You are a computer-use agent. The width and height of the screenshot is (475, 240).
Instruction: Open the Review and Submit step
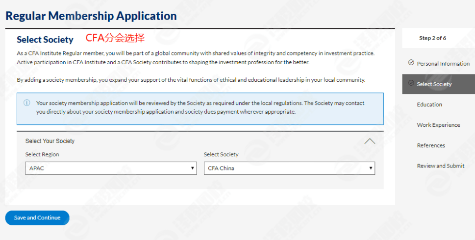441,166
